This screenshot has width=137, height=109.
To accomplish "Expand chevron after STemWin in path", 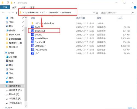I will pos(60,13).
